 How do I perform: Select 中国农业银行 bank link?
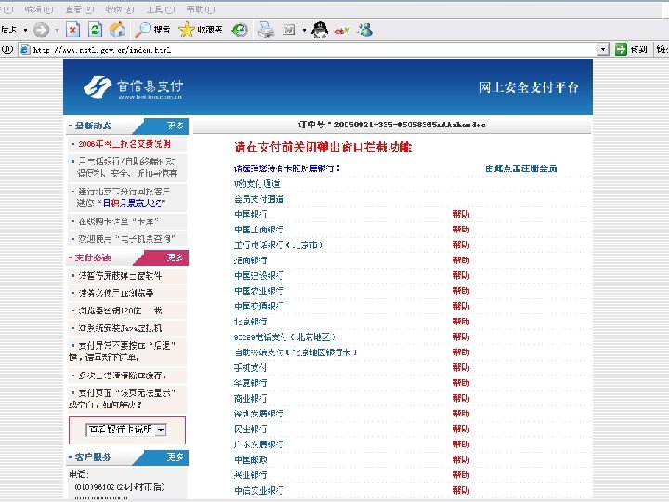coord(259,291)
